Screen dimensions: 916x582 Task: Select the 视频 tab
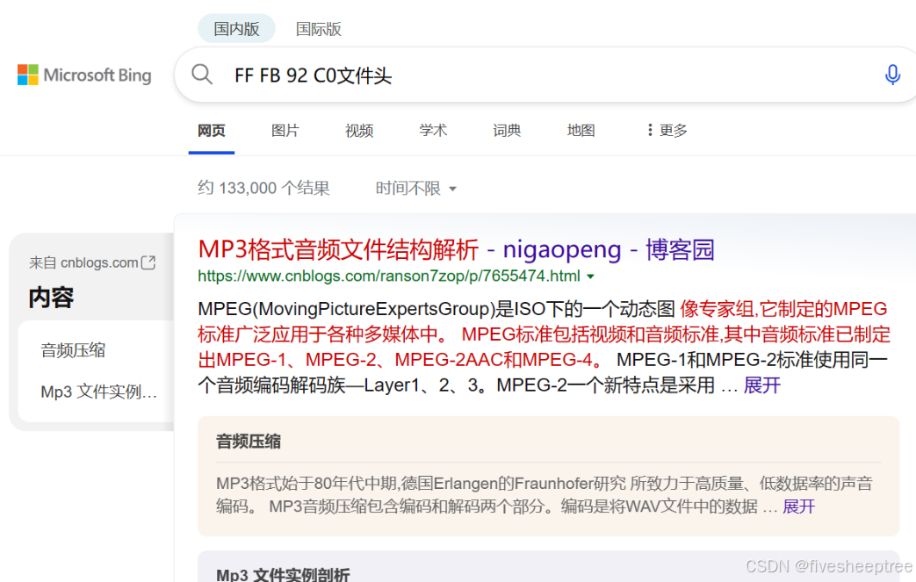pos(359,131)
